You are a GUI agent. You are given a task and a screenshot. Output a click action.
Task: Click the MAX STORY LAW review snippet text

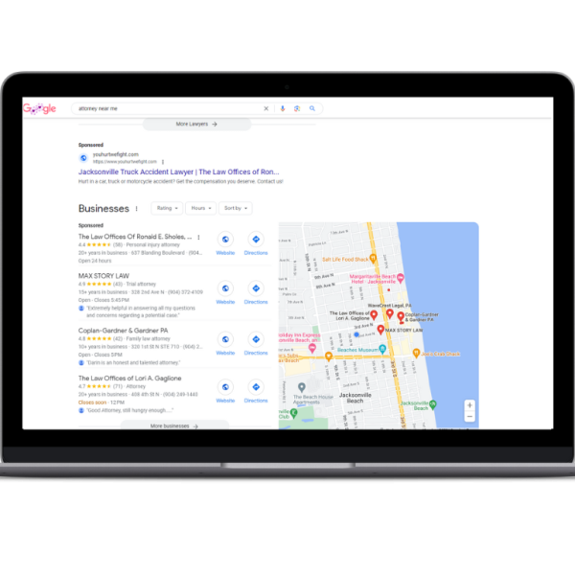[141, 311]
